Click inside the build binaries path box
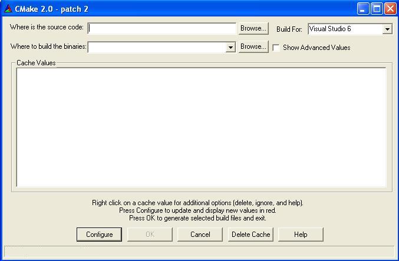The image size is (399, 261). click(157, 48)
